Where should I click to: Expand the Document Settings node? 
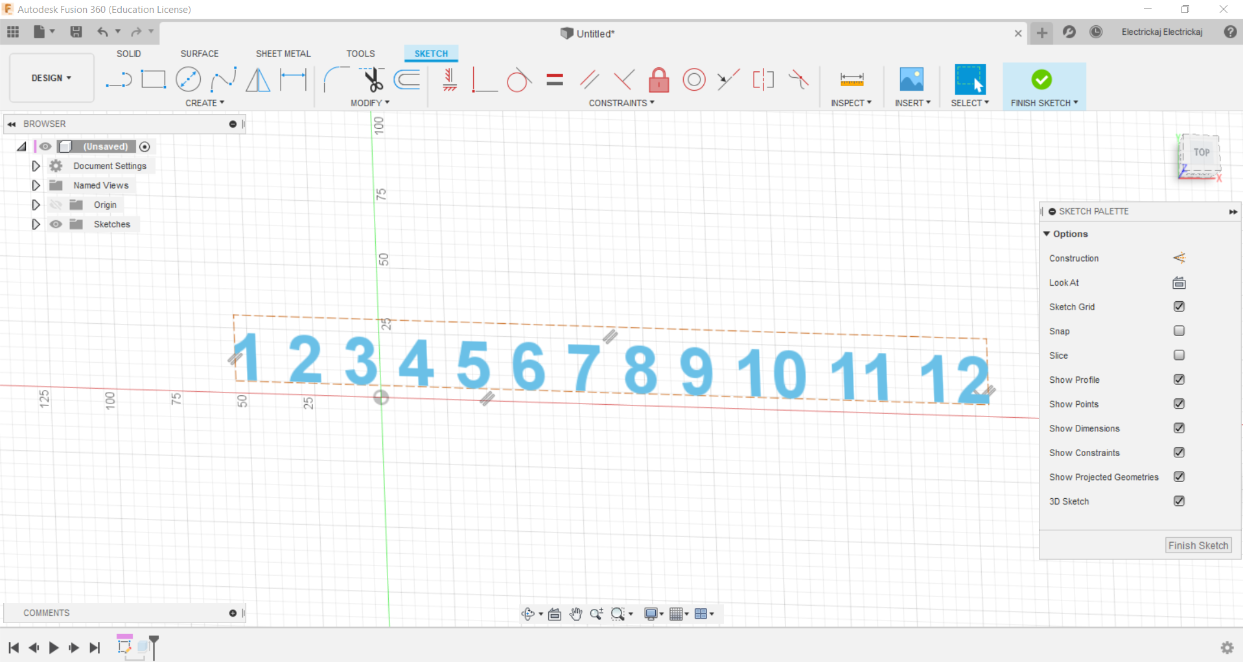[36, 166]
